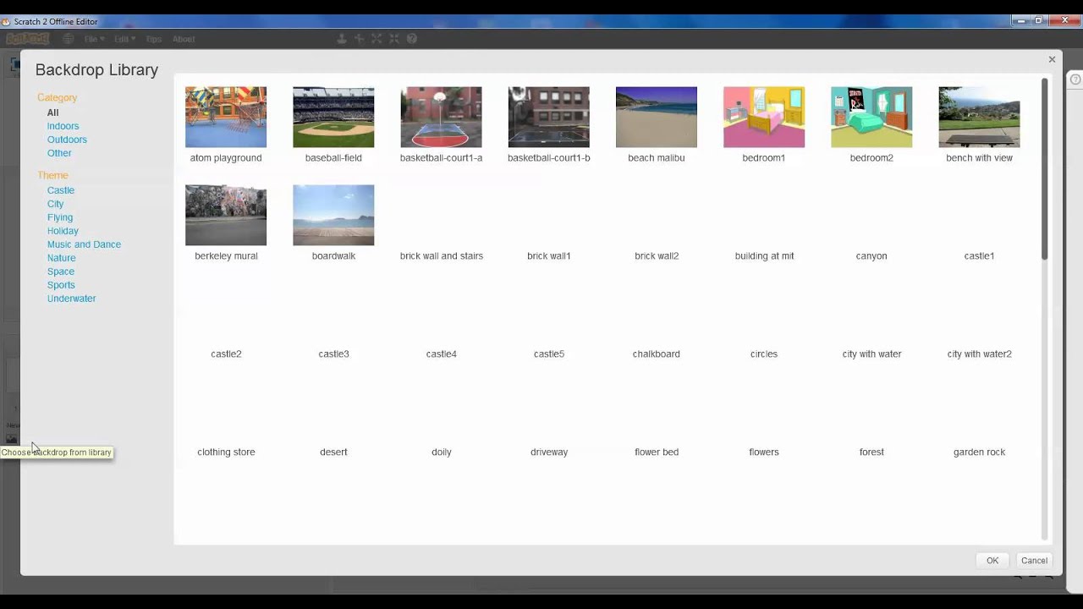
Task: Click the Scratch logo in toolbar
Action: point(28,39)
